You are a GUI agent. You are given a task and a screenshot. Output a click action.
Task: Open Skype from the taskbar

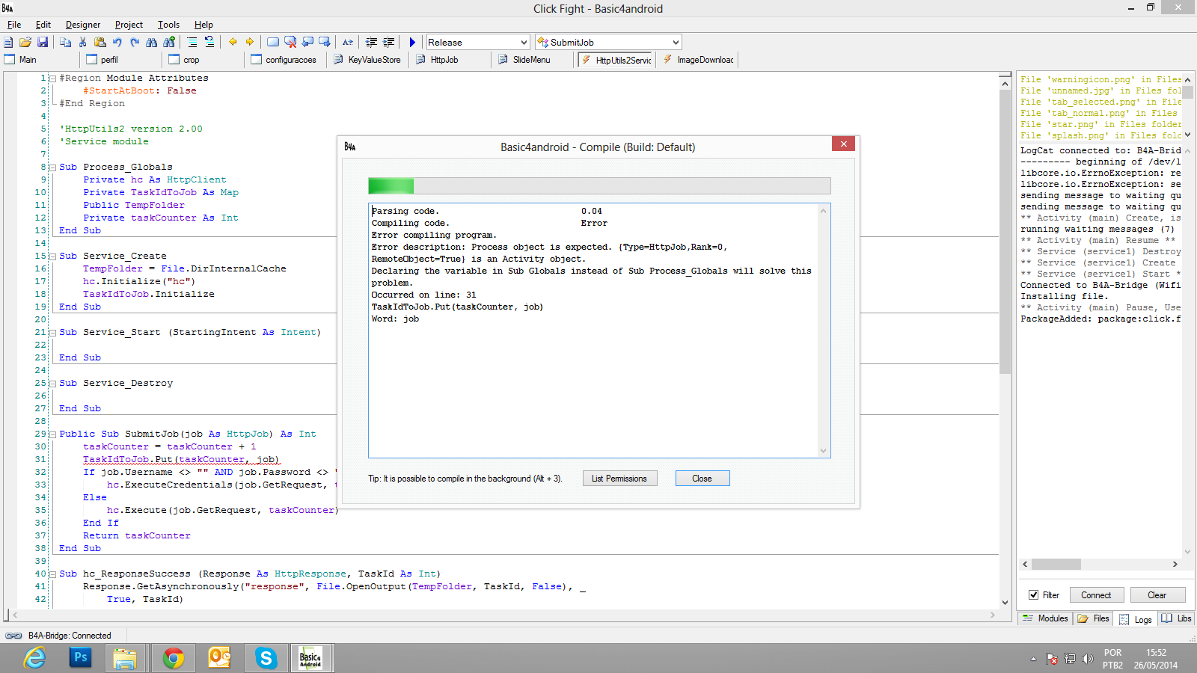[x=266, y=658]
